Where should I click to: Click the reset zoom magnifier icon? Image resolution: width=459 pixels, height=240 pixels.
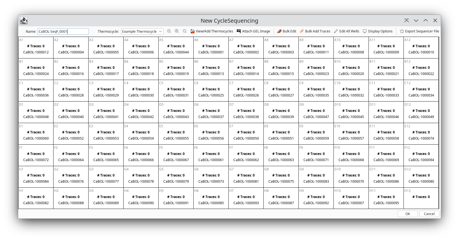pos(177,31)
